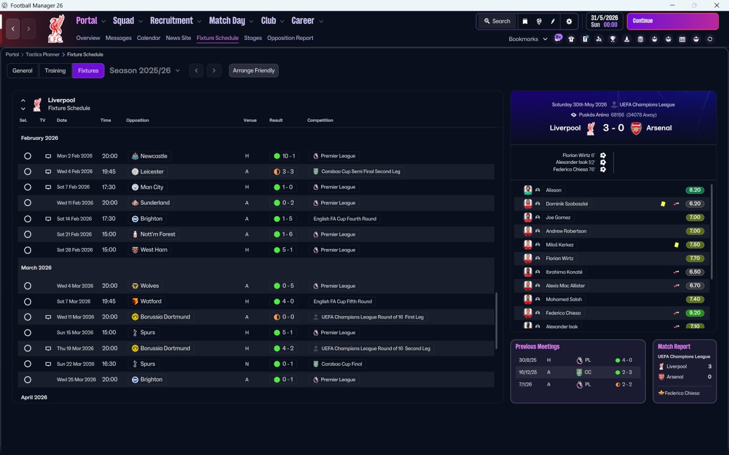This screenshot has height=455, width=729.
Task: Click the scouting magnifier bookmark icon
Action: pos(599,39)
